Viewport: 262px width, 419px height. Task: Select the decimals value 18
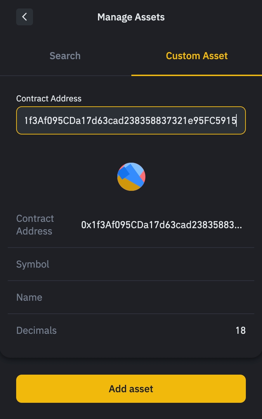[x=241, y=330]
